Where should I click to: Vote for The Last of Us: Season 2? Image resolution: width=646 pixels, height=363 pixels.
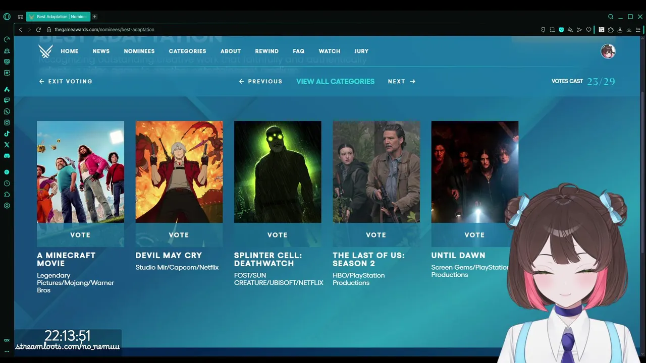[376, 235]
